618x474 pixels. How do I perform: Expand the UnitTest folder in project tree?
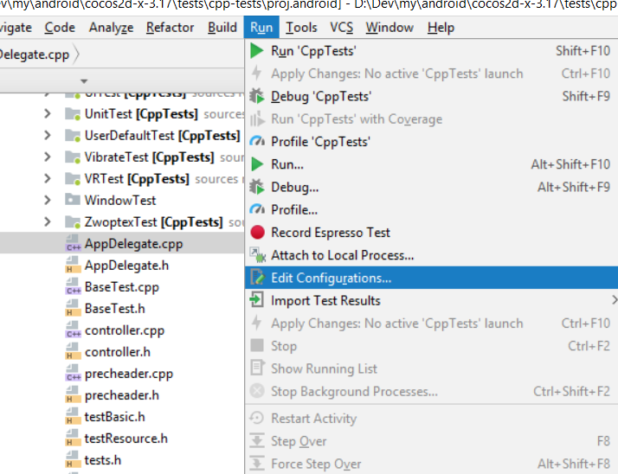pos(48,114)
